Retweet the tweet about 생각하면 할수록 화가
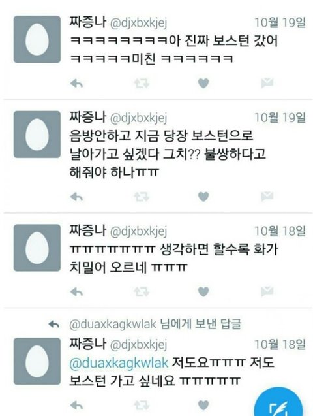313x416 pixels. pos(142,292)
